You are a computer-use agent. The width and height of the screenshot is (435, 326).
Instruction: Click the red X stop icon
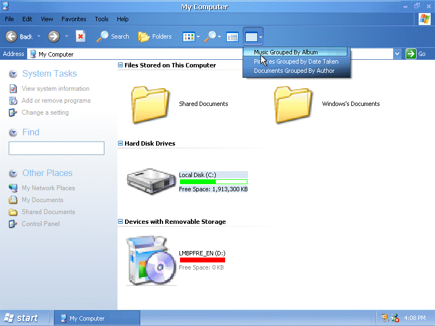click(80, 36)
